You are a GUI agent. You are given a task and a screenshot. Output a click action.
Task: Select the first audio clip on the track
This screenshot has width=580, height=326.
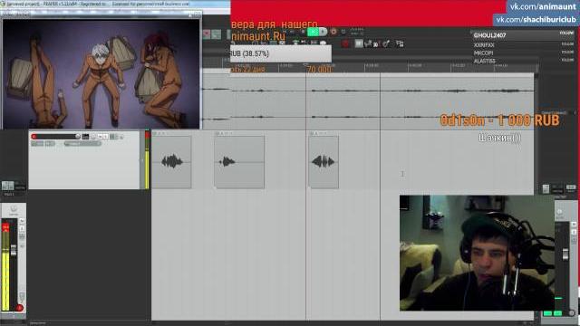pos(171,162)
